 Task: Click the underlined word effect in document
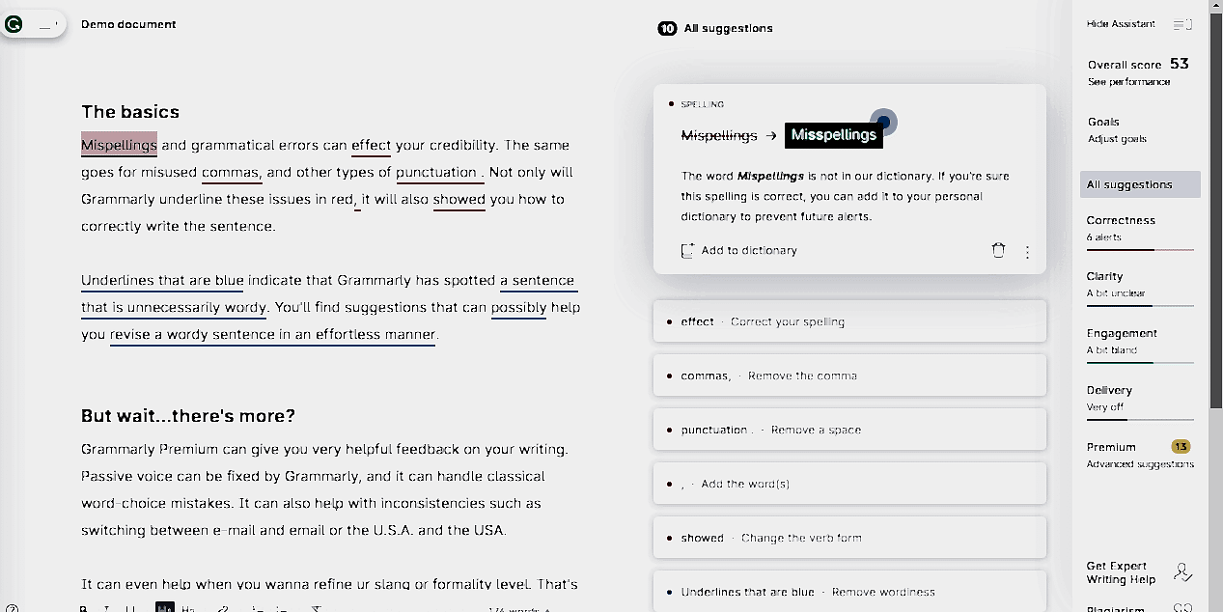pyautogui.click(x=371, y=146)
